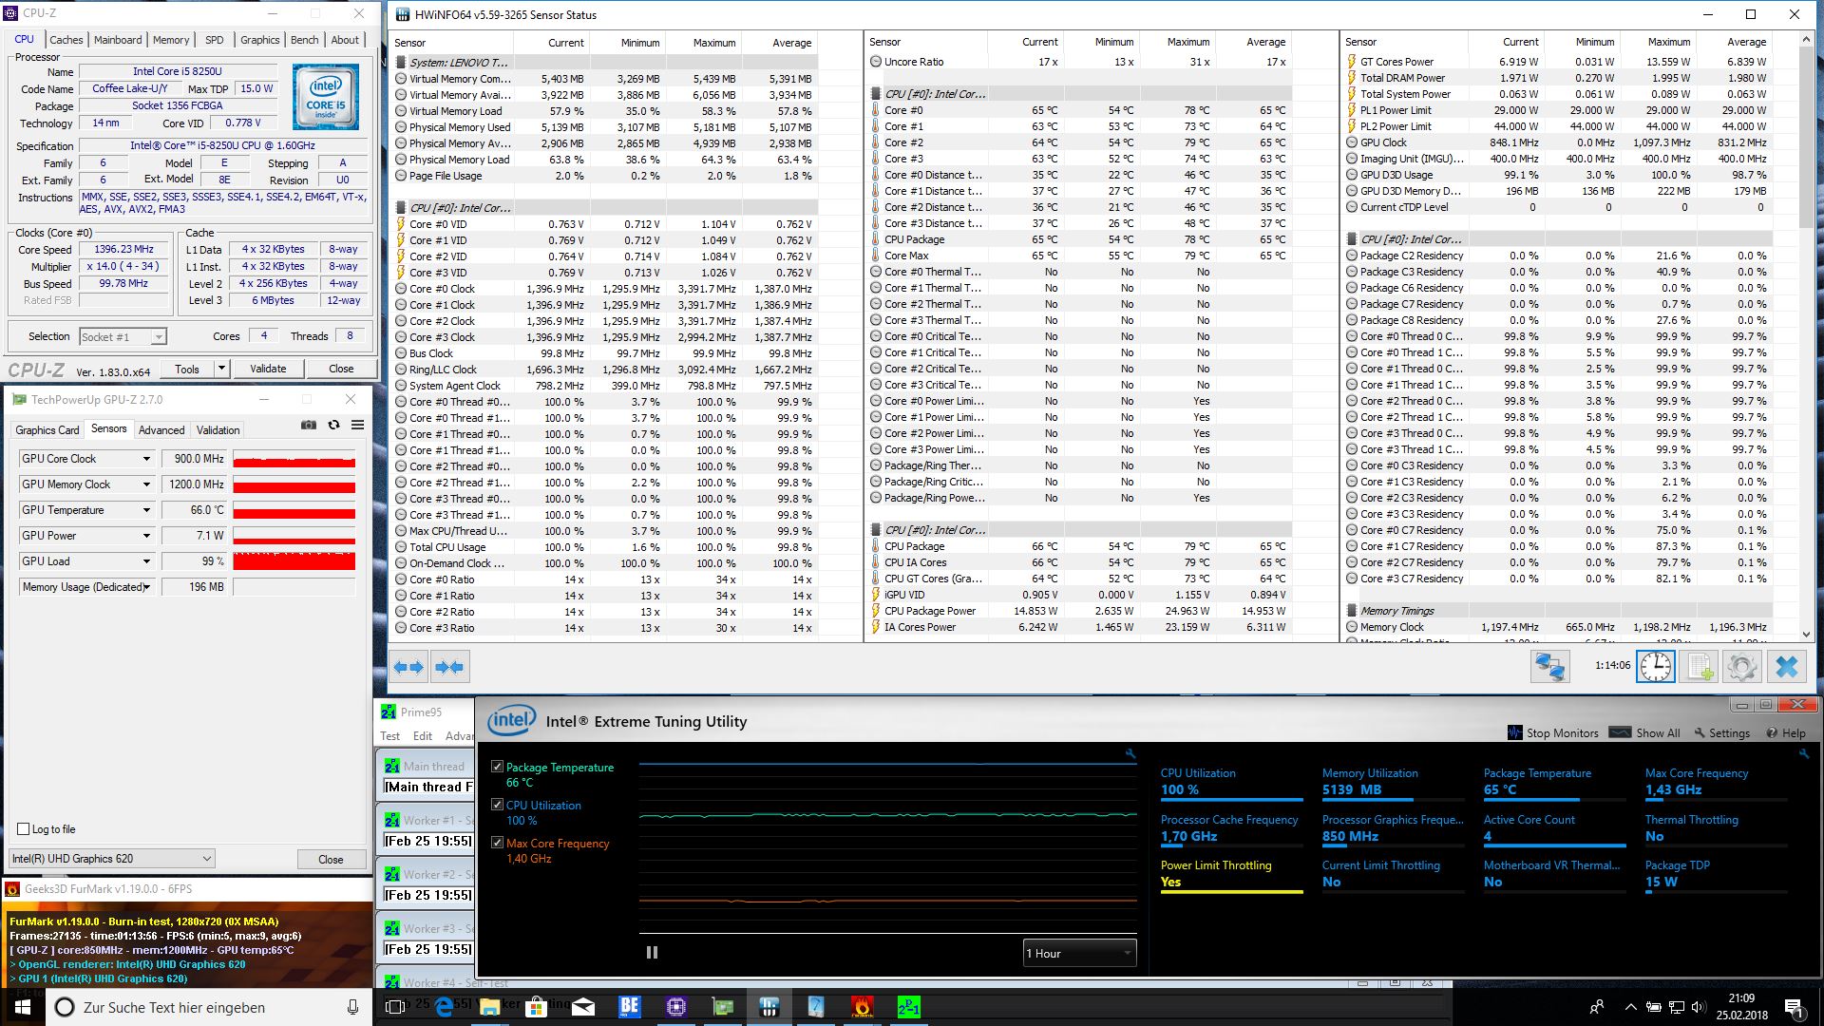
Task: Click the HWiNFO network computers icon
Action: point(1549,667)
